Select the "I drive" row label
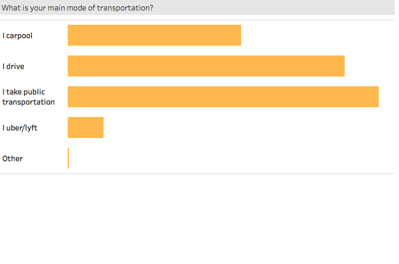 point(13,66)
